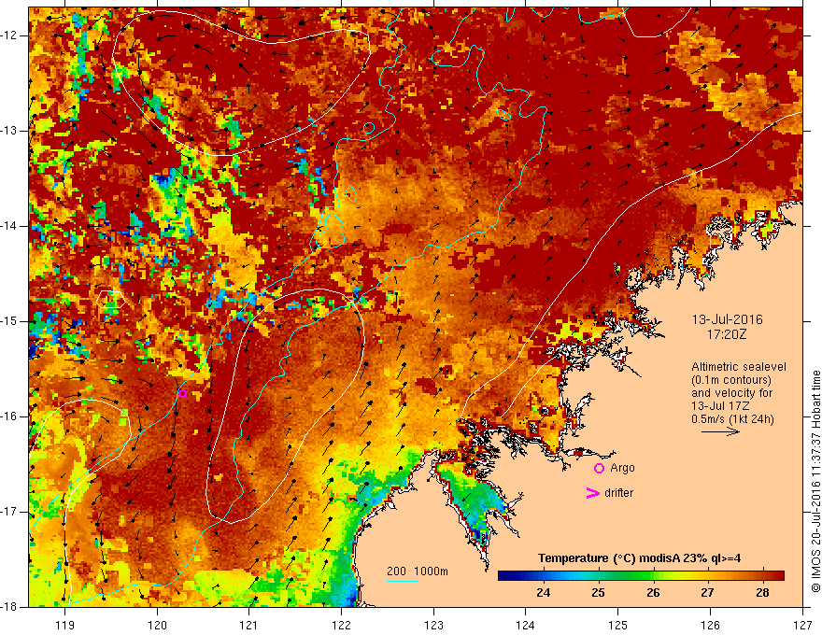Screen dimensions: 822x635
Task: Click the magenta drifter legend symbol
Action: pyautogui.click(x=592, y=493)
